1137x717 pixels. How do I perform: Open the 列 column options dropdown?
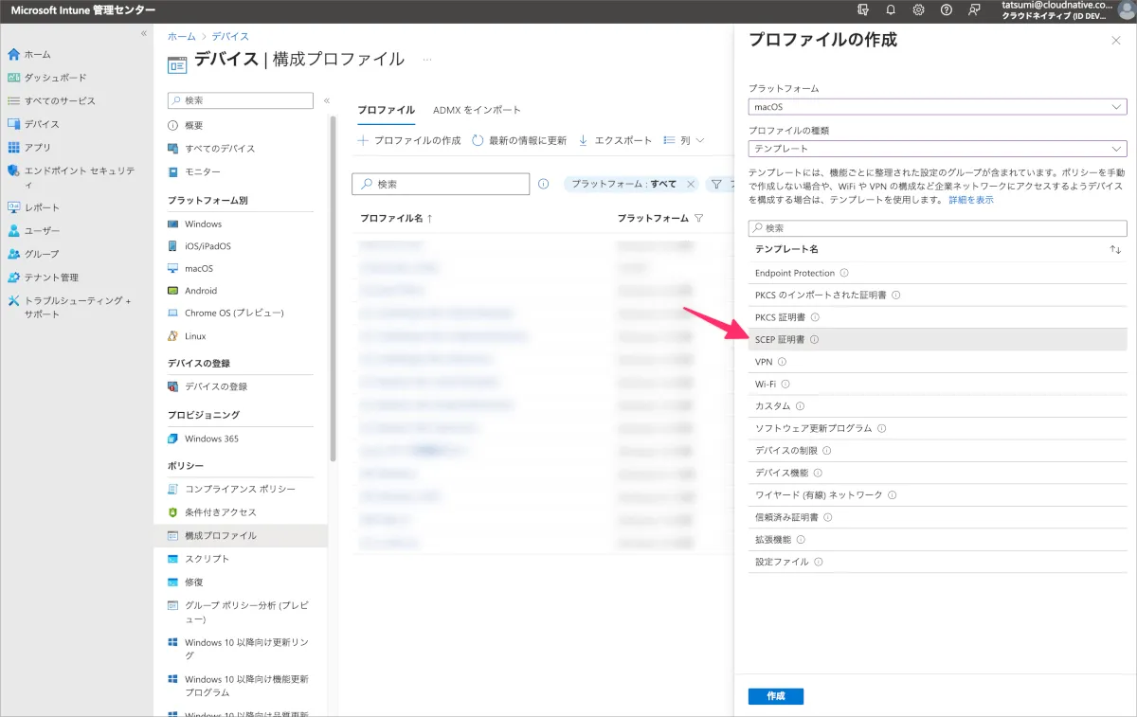tap(684, 140)
